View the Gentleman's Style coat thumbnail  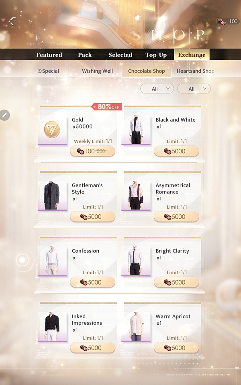click(52, 195)
